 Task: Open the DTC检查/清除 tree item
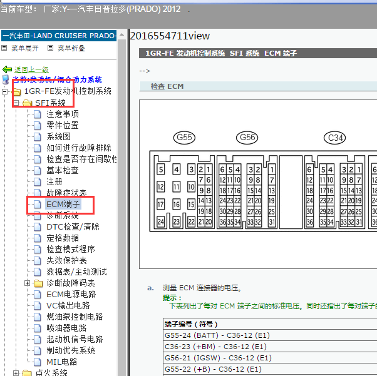73,227
